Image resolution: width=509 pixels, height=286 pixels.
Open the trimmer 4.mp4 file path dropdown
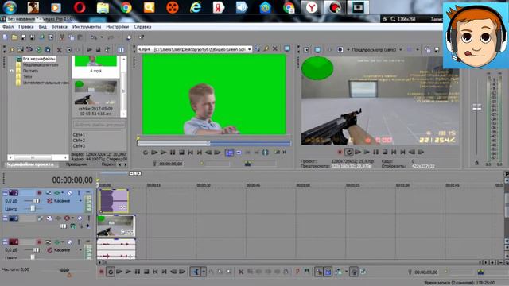point(249,49)
